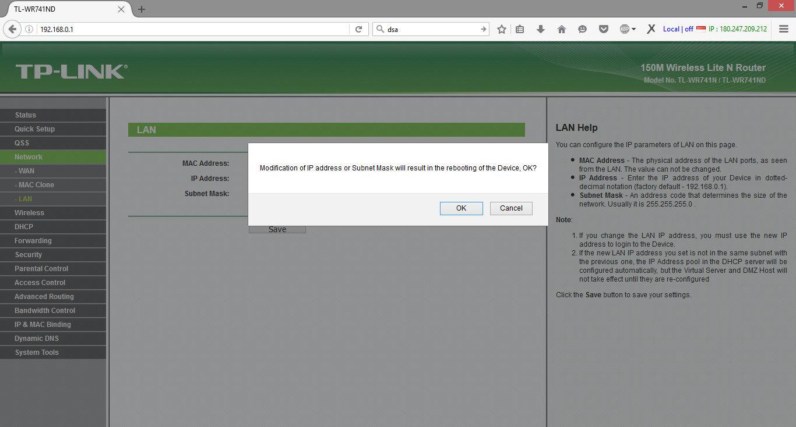The width and height of the screenshot is (796, 427).
Task: Open Forwarding in the sidebar
Action: pyautogui.click(x=53, y=241)
